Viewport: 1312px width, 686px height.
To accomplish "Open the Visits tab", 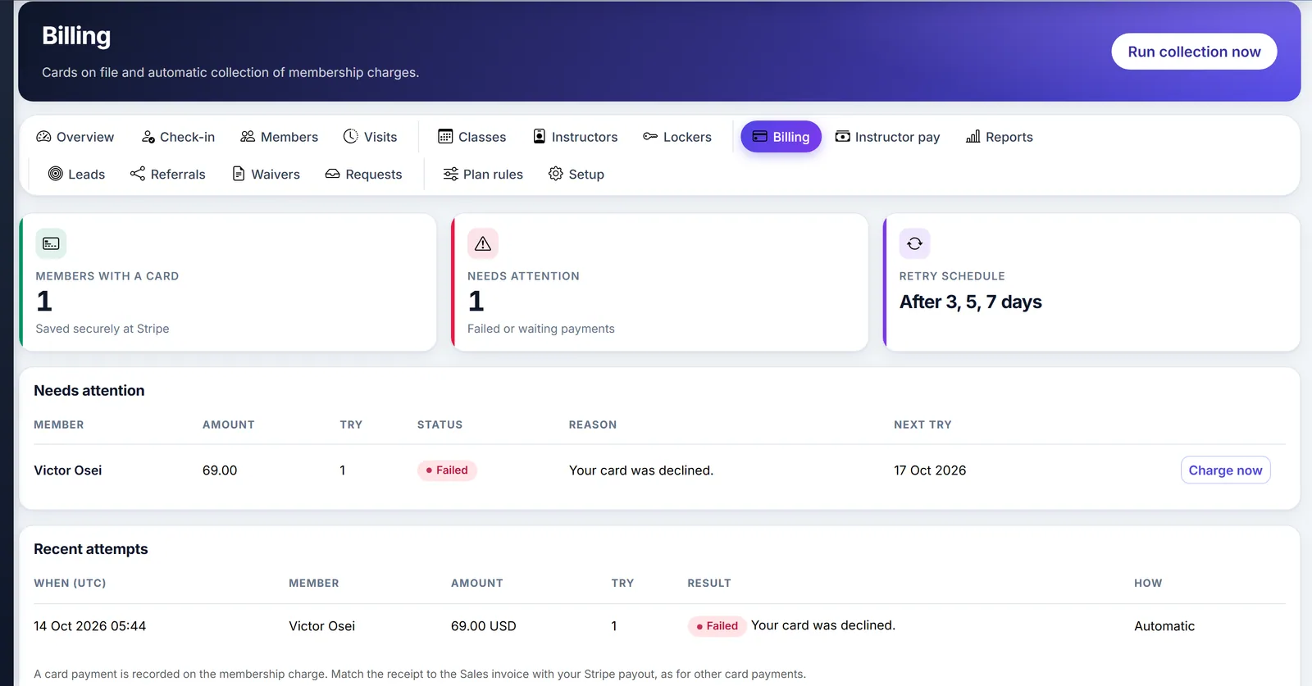I will (370, 137).
